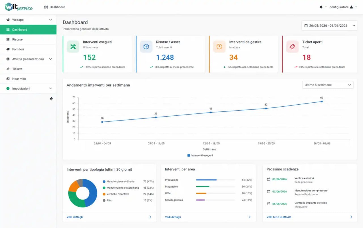Image resolution: width=363 pixels, height=228 pixels.
Task: Click the chart data point labeled 28
Action: click(x=102, y=122)
